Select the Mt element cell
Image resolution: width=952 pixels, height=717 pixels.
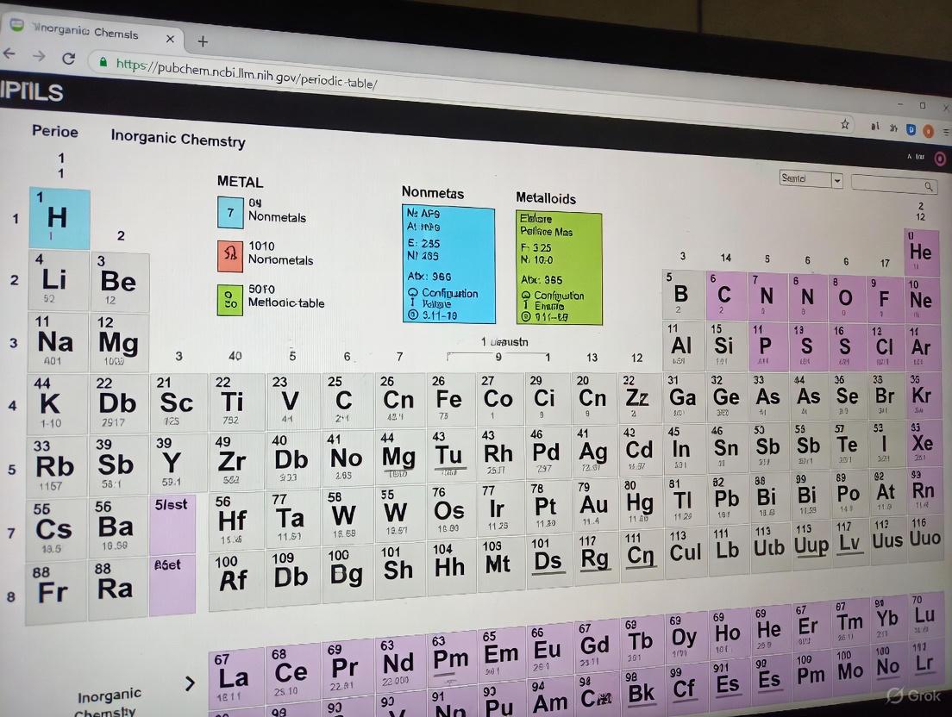(x=500, y=564)
